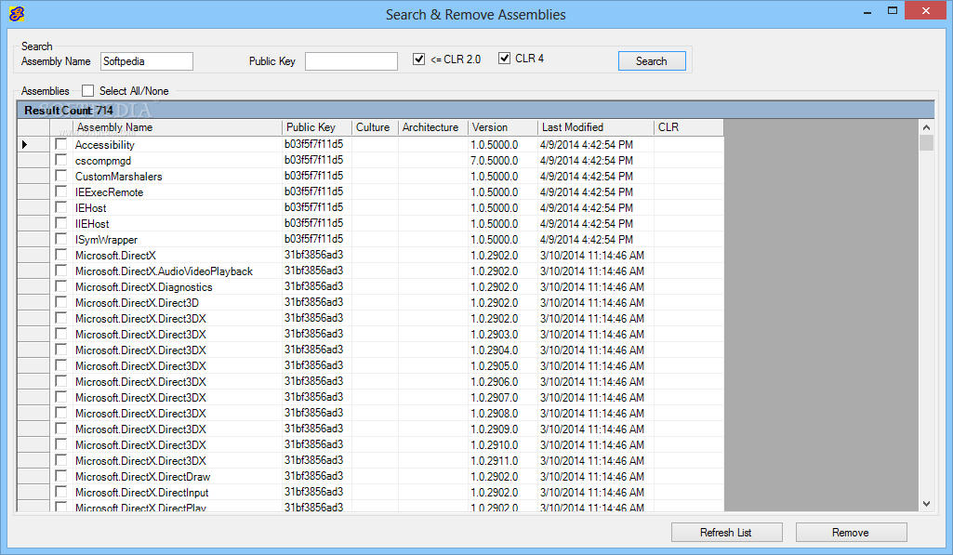The height and width of the screenshot is (555, 953).
Task: Click version cell '1.0.2903.0'
Action: click(503, 335)
